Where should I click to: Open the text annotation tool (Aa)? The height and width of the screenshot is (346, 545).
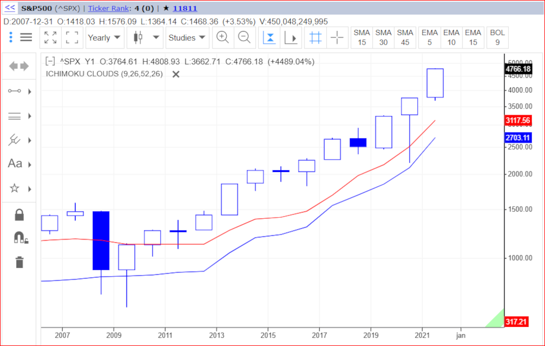15,163
